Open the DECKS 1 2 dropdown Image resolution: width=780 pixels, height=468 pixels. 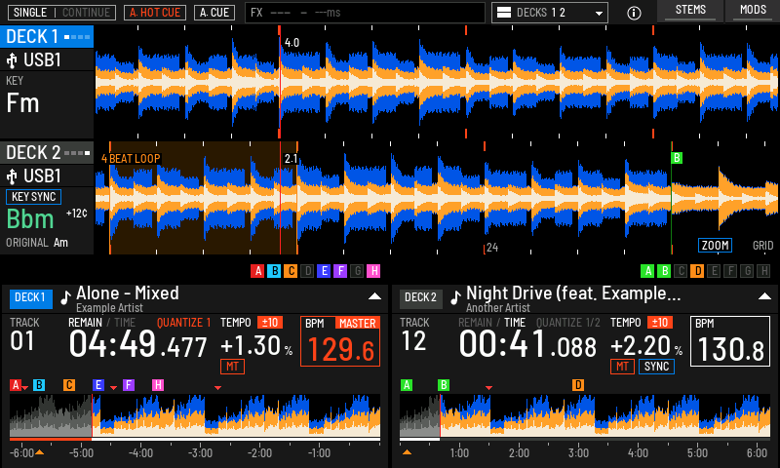tap(550, 13)
